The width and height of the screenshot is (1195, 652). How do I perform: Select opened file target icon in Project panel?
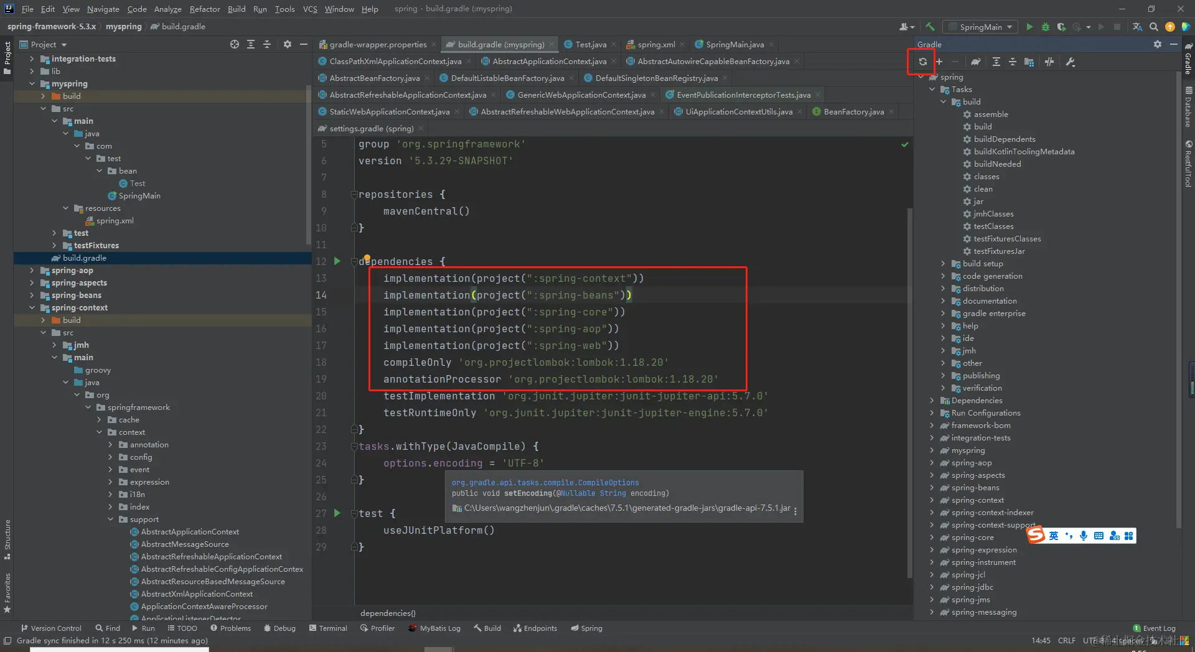(x=234, y=44)
